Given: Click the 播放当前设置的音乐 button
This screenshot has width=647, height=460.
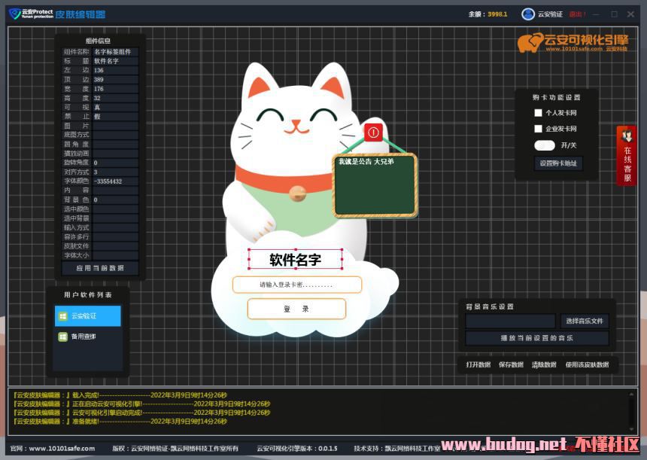Looking at the screenshot, I should (537, 338).
